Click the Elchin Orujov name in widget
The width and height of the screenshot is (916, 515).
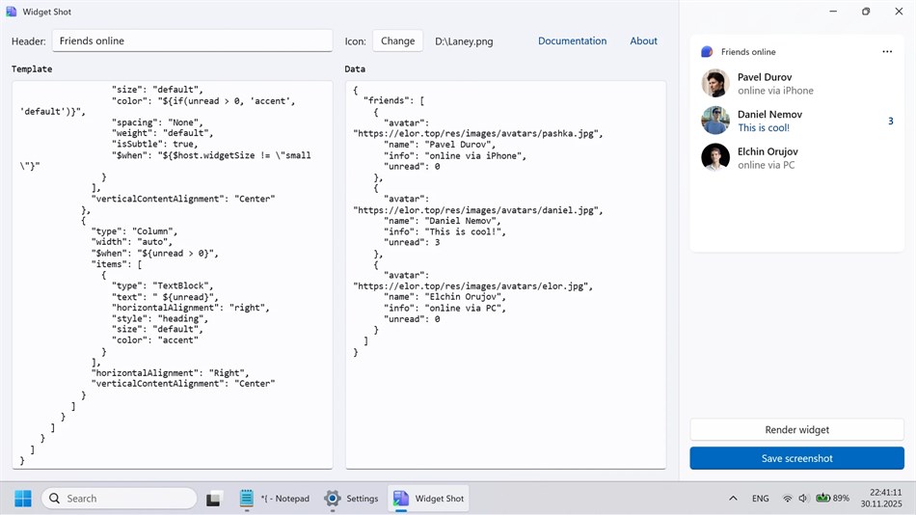click(768, 151)
